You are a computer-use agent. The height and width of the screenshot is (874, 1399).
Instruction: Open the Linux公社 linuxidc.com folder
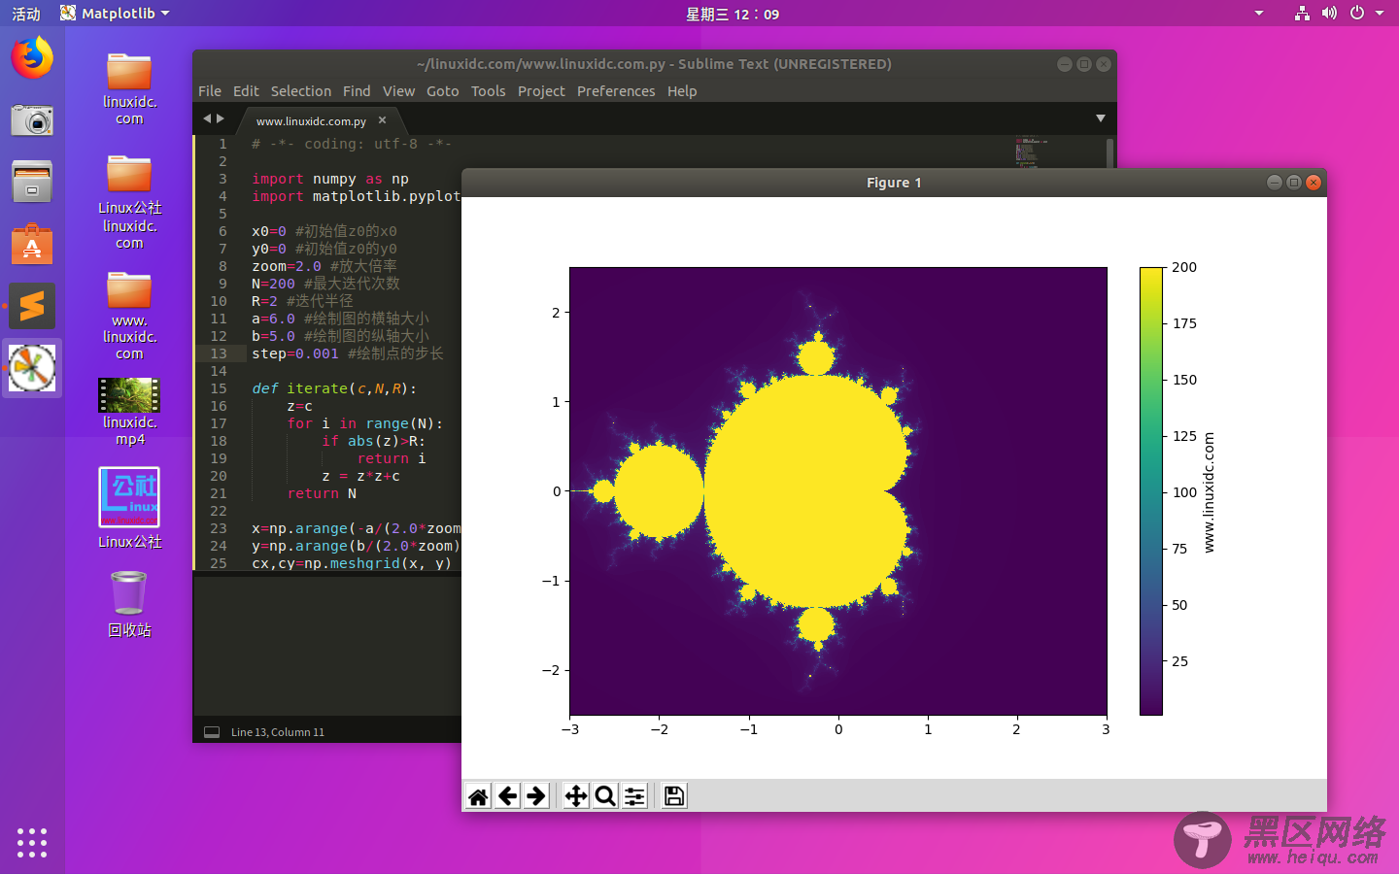(x=129, y=202)
